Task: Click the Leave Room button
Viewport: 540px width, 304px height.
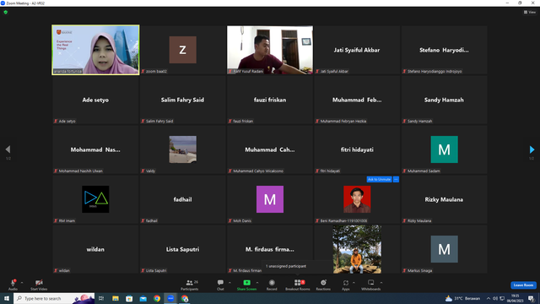Action: tap(523, 285)
